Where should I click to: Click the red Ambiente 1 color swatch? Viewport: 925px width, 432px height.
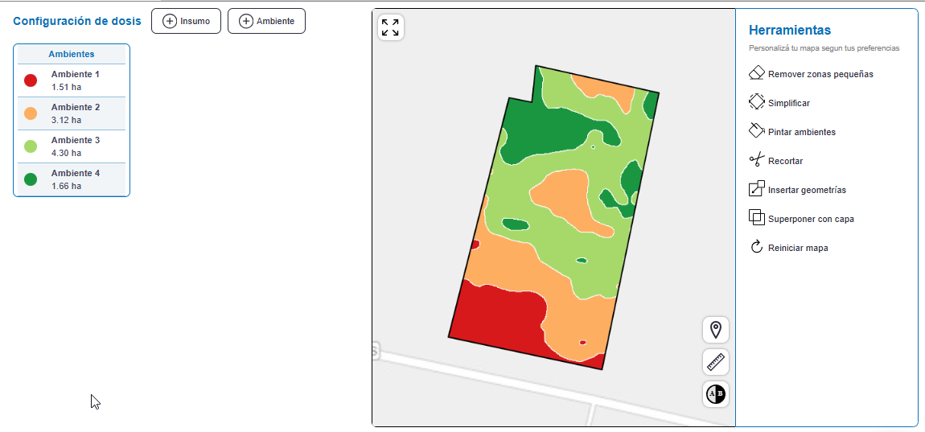click(x=31, y=80)
